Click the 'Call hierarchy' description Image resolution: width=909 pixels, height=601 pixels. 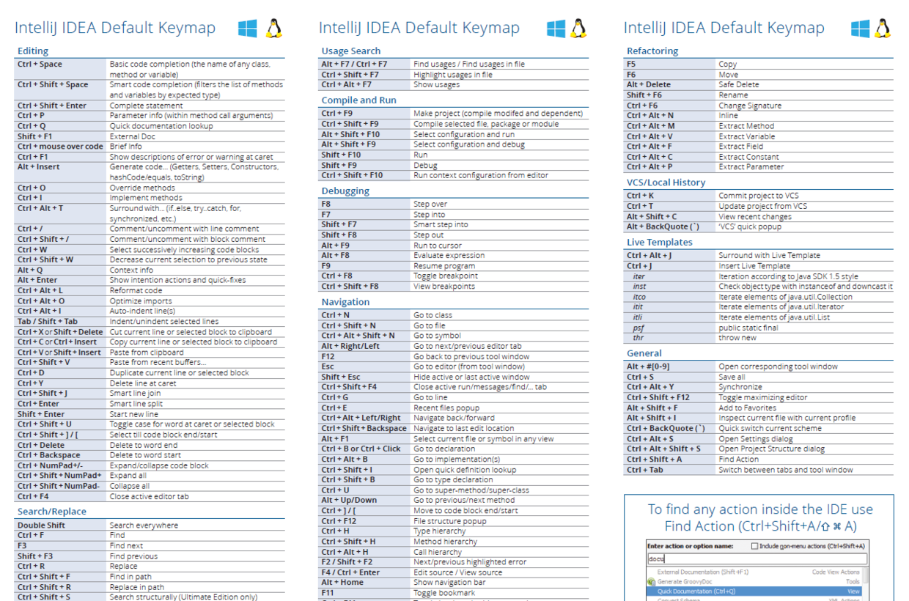(x=438, y=552)
